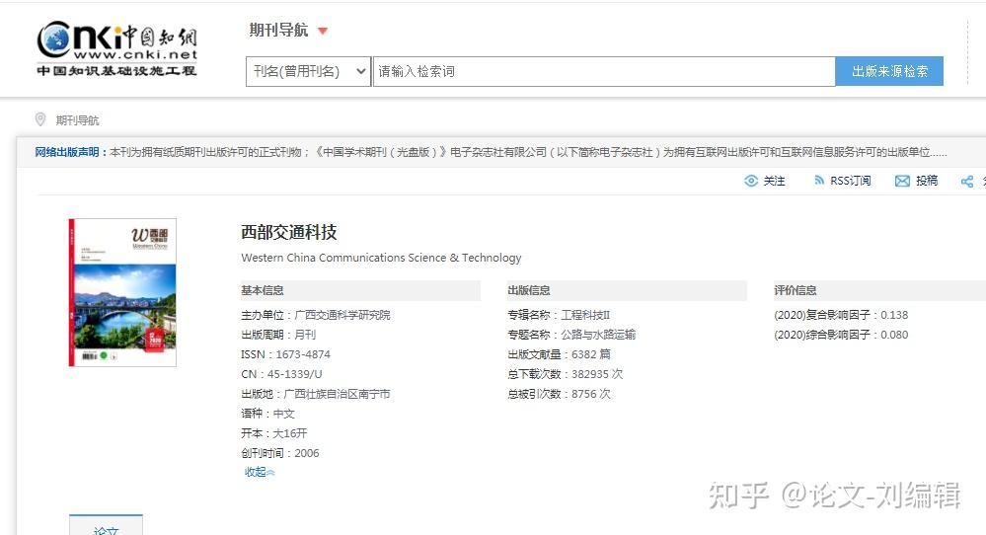Image resolution: width=986 pixels, height=535 pixels.
Task: Open the 刊名(曾用刊名) search field selector
Action: (x=308, y=72)
